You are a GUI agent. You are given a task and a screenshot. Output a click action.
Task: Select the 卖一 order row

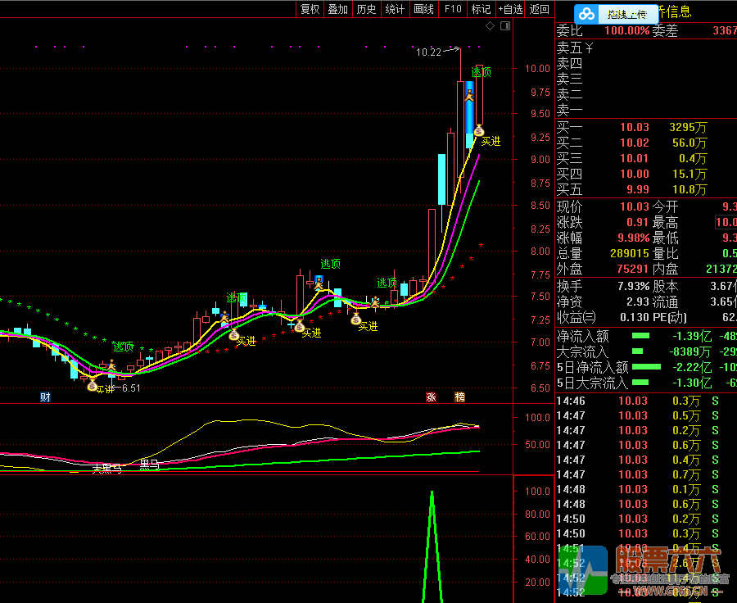tap(646, 110)
